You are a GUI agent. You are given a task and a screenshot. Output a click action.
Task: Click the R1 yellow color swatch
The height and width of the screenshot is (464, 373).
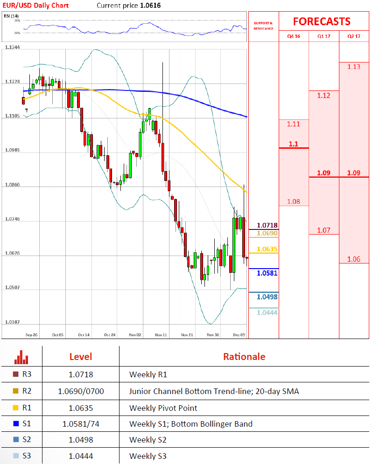(x=16, y=408)
